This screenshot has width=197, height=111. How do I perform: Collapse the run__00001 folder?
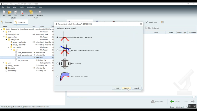[9, 47]
